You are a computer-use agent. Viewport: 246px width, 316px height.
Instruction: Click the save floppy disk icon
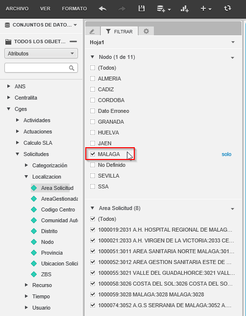[142, 8]
